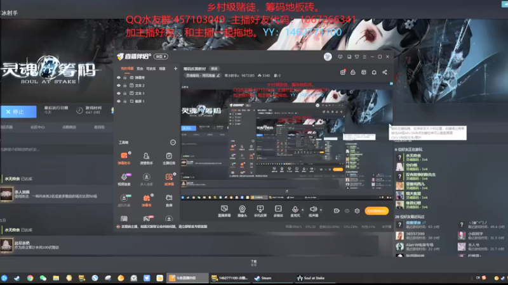This screenshot has width=508, height=285.
Task: Click the orange start live button
Action: coord(377,211)
